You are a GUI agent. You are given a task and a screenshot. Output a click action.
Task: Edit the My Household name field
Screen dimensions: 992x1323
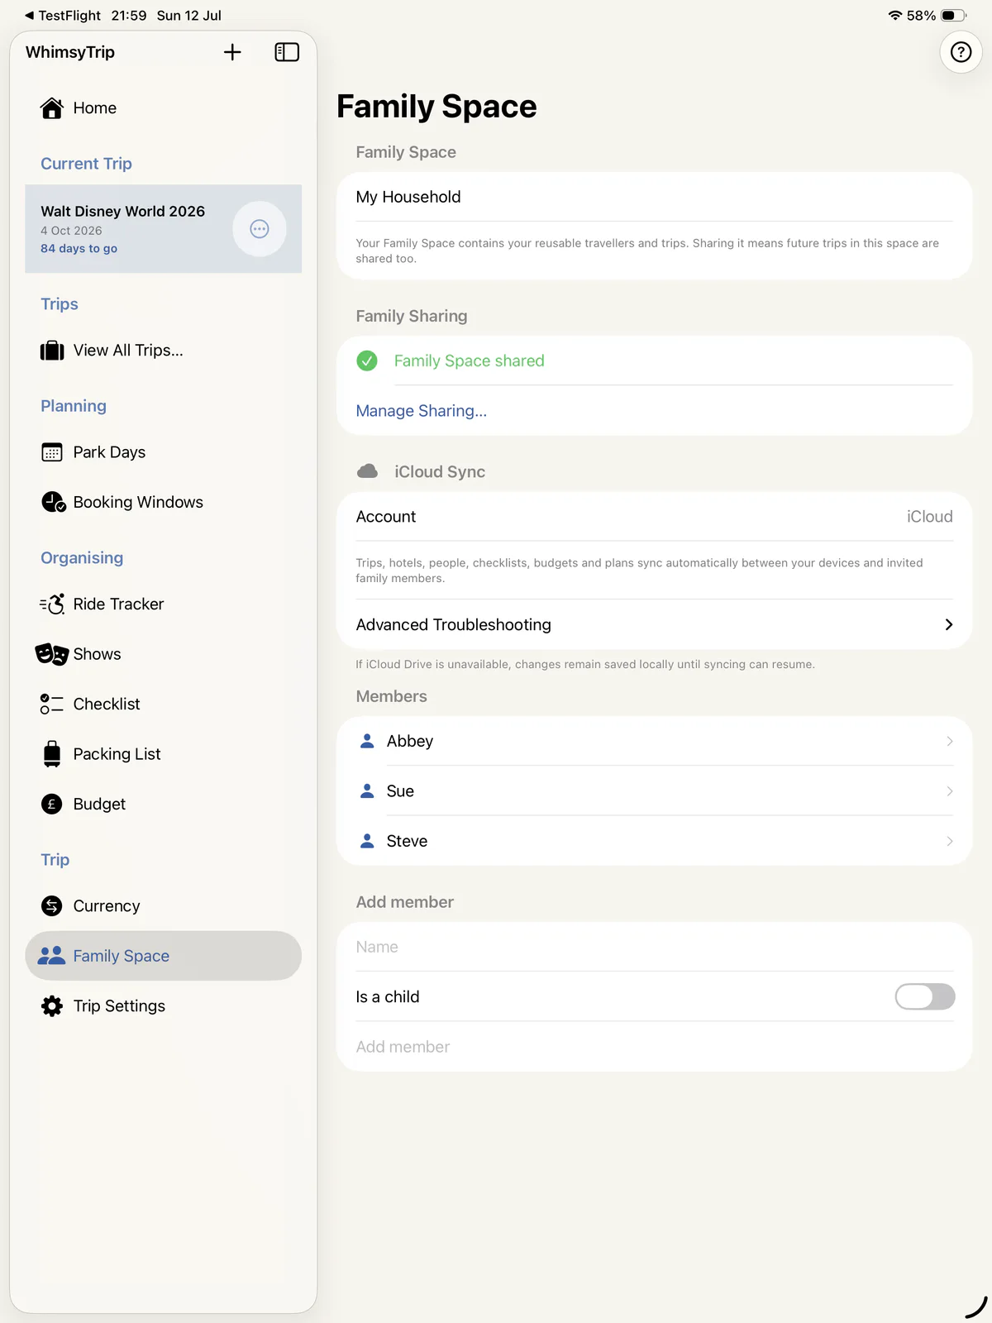(655, 197)
